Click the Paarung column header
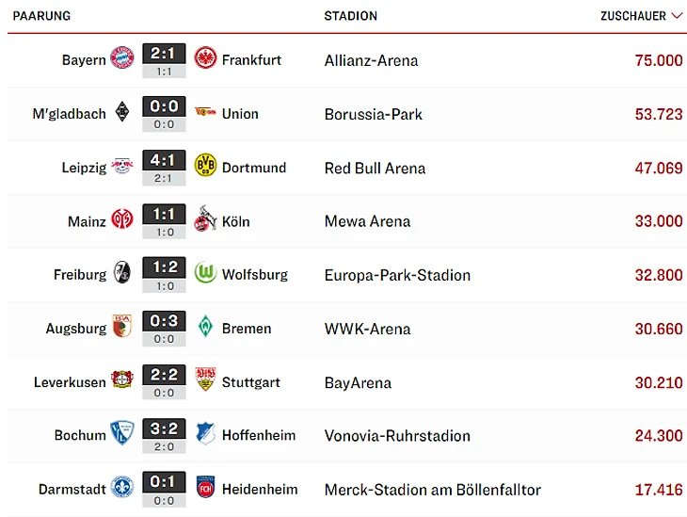 [x=41, y=16]
